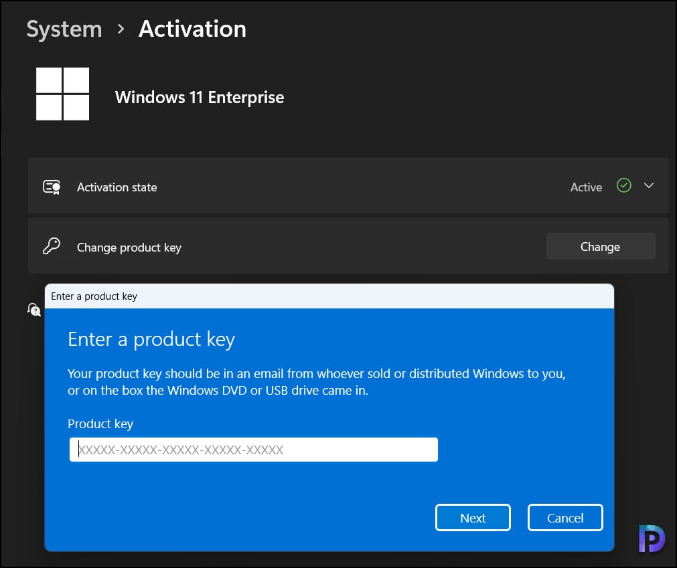Click the Active status text

[586, 187]
